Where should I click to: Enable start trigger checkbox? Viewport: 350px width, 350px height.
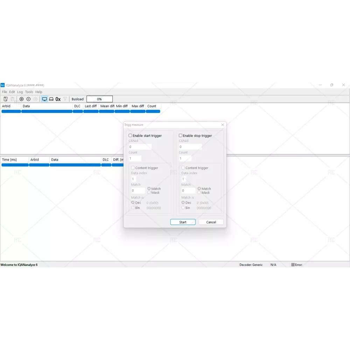131,135
